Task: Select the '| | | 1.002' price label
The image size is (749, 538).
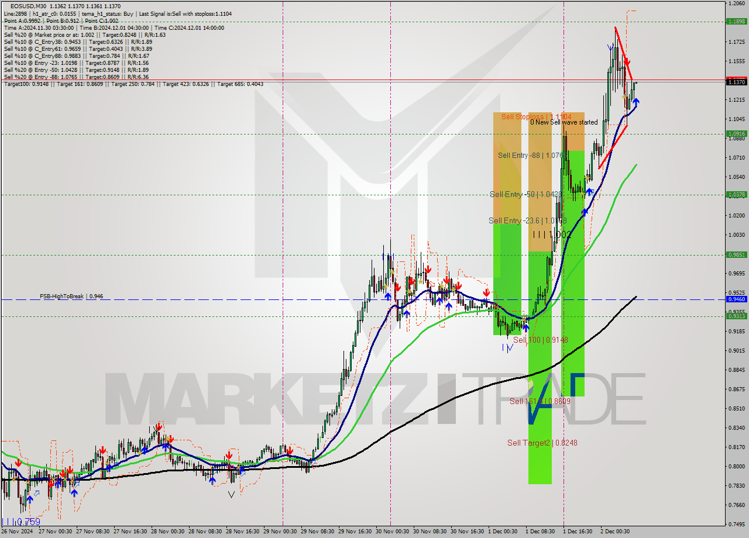Action: 551,234
